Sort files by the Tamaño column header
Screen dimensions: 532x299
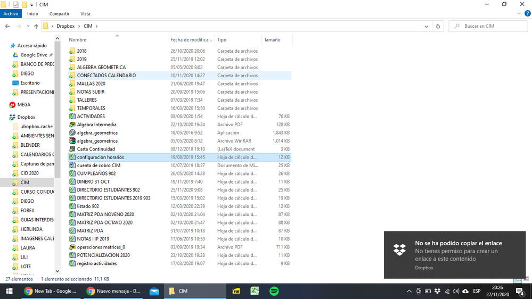[272, 40]
